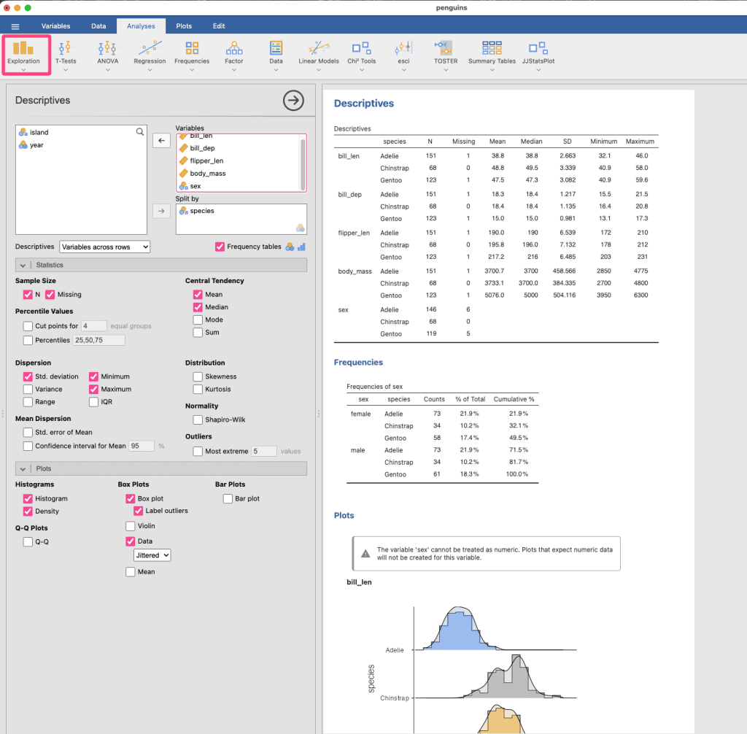
Task: Enable the Bar plot checkbox
Action: (x=228, y=498)
